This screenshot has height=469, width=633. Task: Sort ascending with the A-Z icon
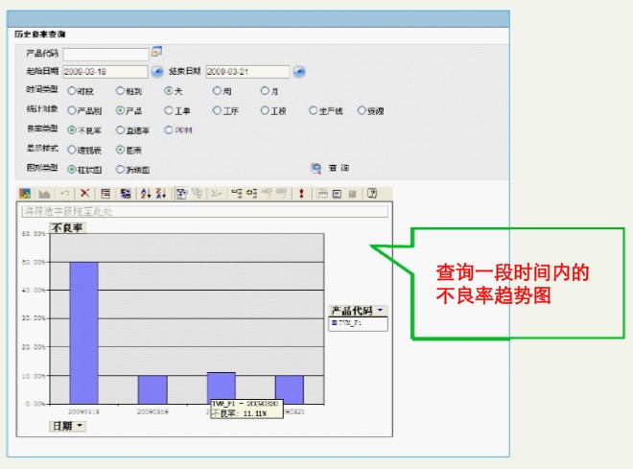146,194
